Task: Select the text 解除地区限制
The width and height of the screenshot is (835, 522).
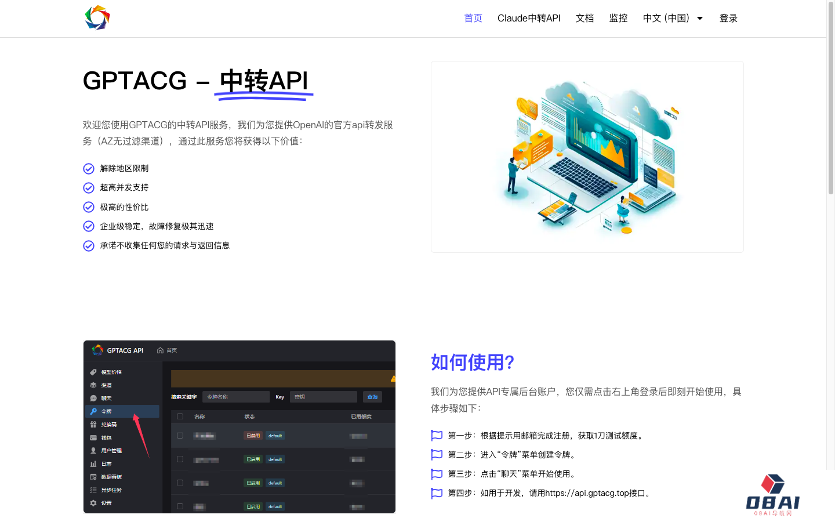Action: tap(124, 168)
